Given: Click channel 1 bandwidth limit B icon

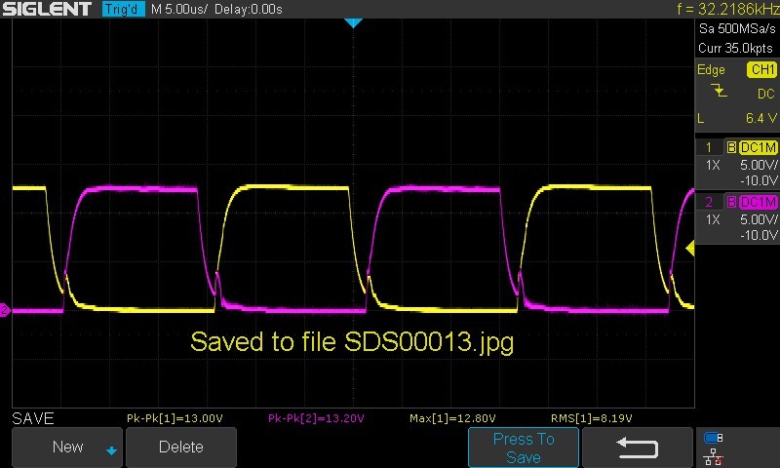Looking at the screenshot, I should [x=731, y=147].
